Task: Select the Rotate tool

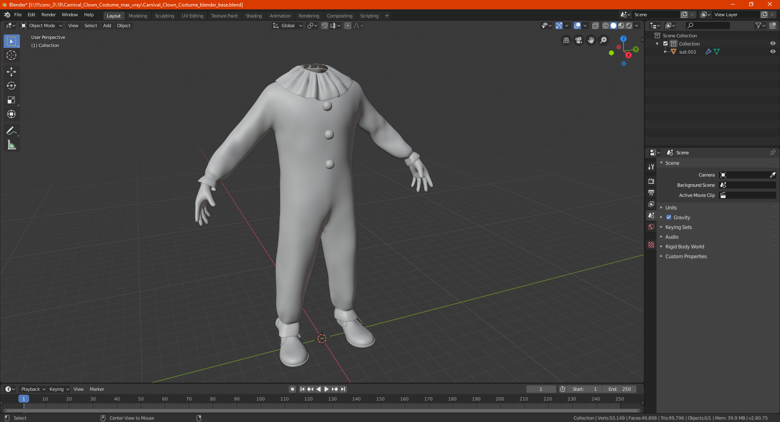Action: pyautogui.click(x=11, y=86)
